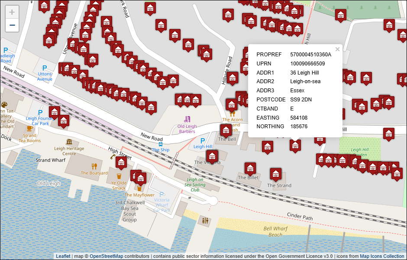Open the Leaflet link
Viewport: 407px width, 260px height.
click(63, 256)
